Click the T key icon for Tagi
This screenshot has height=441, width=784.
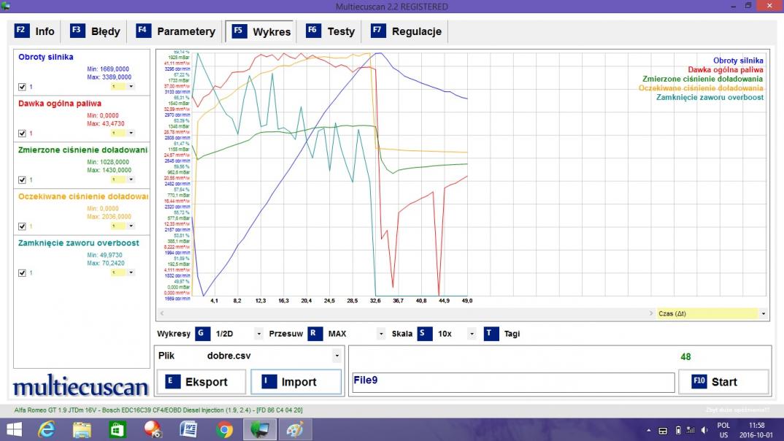click(491, 334)
